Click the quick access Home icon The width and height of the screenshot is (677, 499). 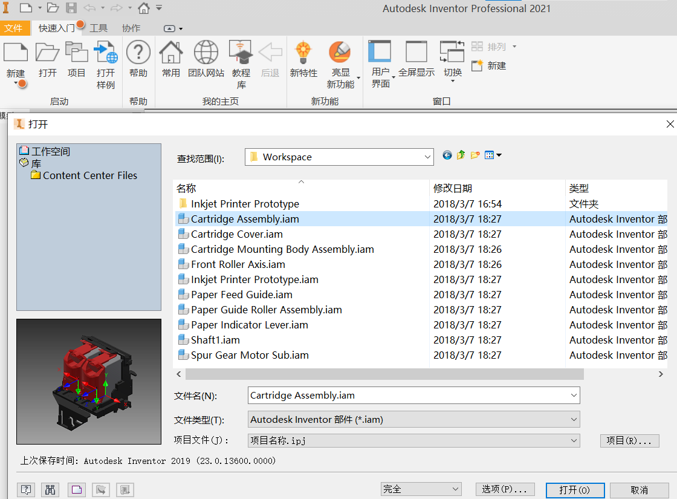144,8
